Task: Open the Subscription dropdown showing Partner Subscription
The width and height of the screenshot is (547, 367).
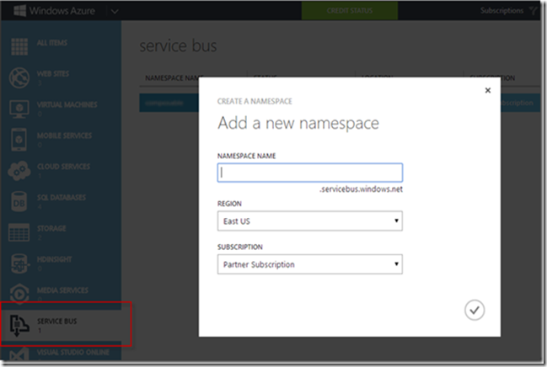Action: (x=310, y=264)
